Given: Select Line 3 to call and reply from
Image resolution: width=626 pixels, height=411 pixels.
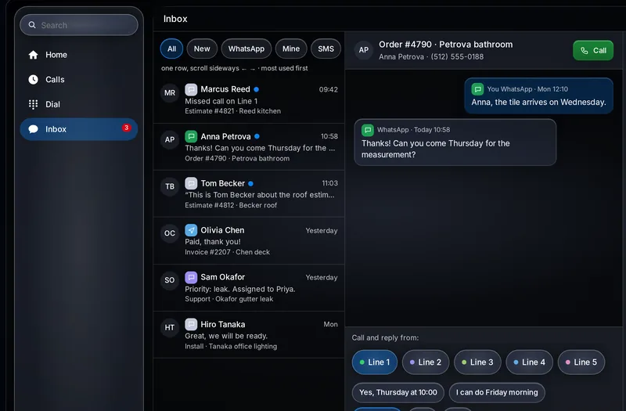Looking at the screenshot, I should 477,362.
